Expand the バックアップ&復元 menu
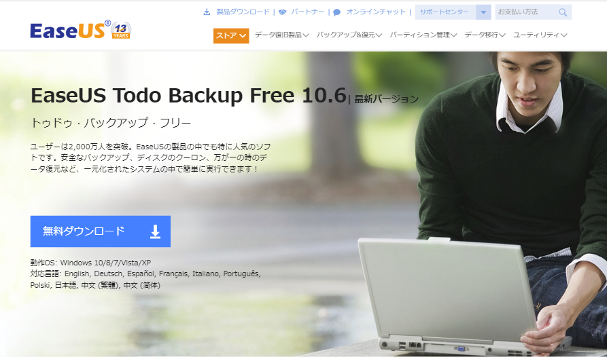The image size is (607, 357). 349,35
